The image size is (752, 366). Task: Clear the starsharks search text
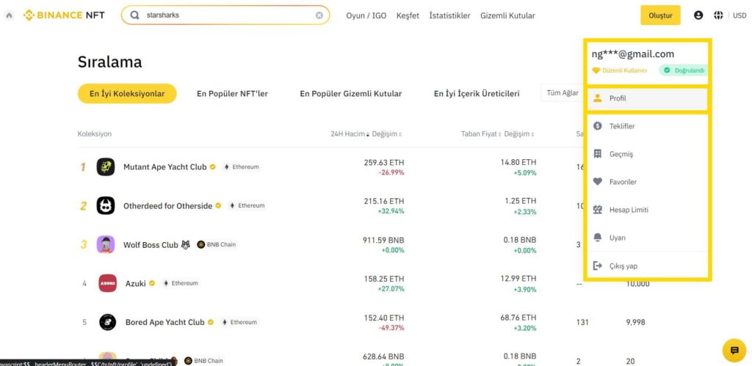[319, 15]
